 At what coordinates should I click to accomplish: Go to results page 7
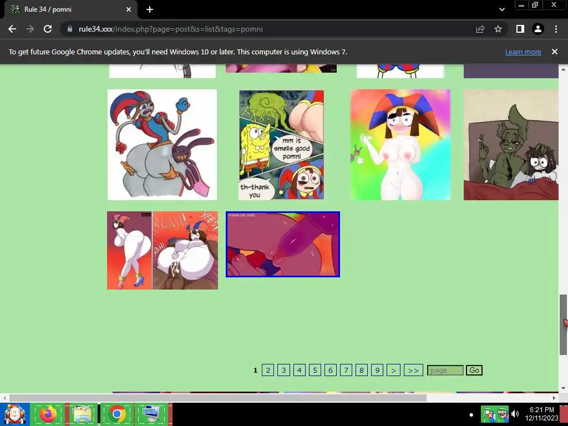[x=346, y=370]
